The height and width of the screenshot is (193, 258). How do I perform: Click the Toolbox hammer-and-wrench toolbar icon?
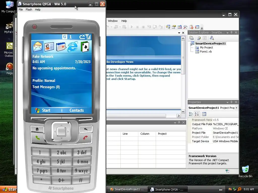(x=185, y=27)
